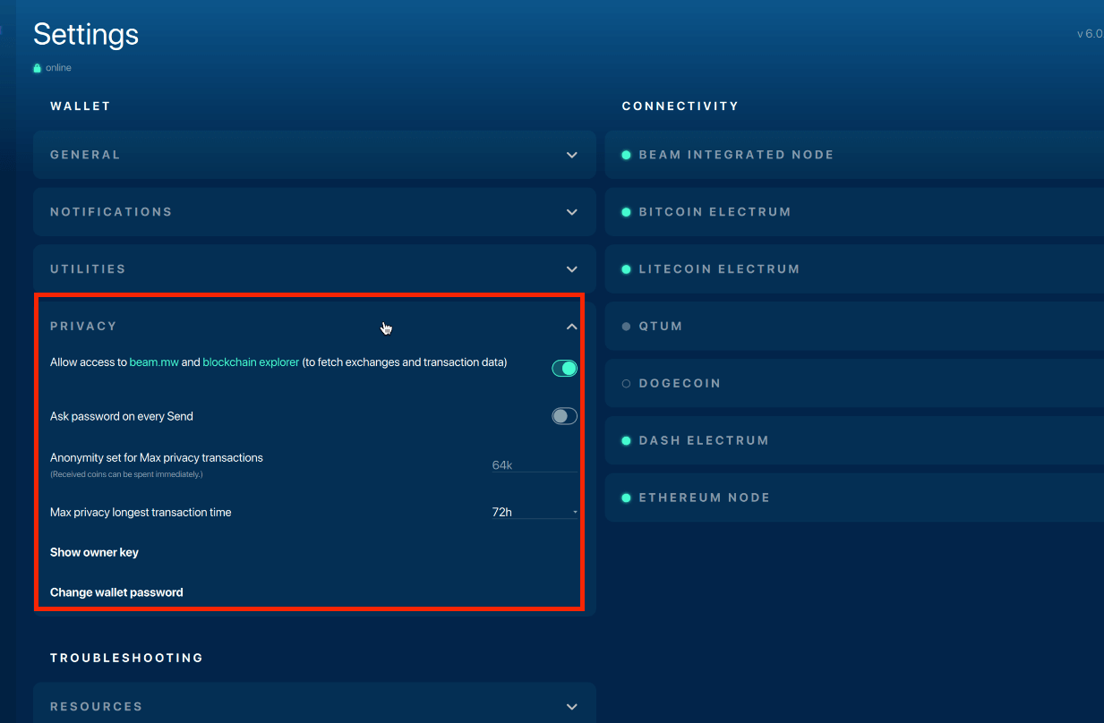Open the beam.mw link

coord(154,362)
